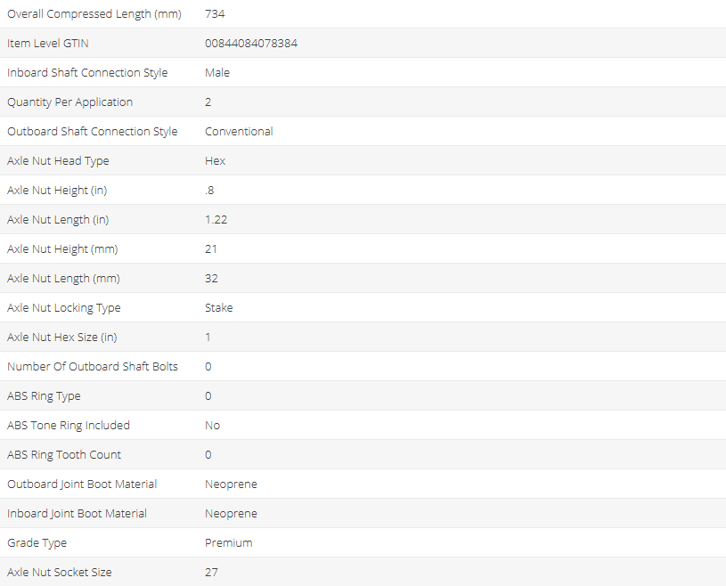The image size is (726, 586).
Task: Select the 'Hex' value
Action: tap(215, 161)
